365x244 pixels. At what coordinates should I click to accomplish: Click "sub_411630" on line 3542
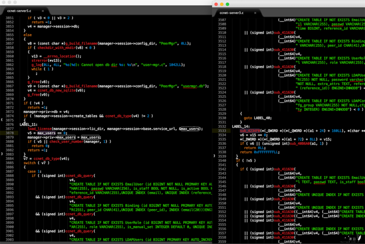click(x=284, y=169)
